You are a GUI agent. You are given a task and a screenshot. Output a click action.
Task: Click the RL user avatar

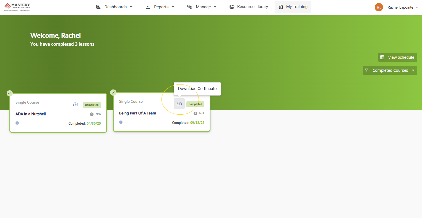pyautogui.click(x=379, y=7)
